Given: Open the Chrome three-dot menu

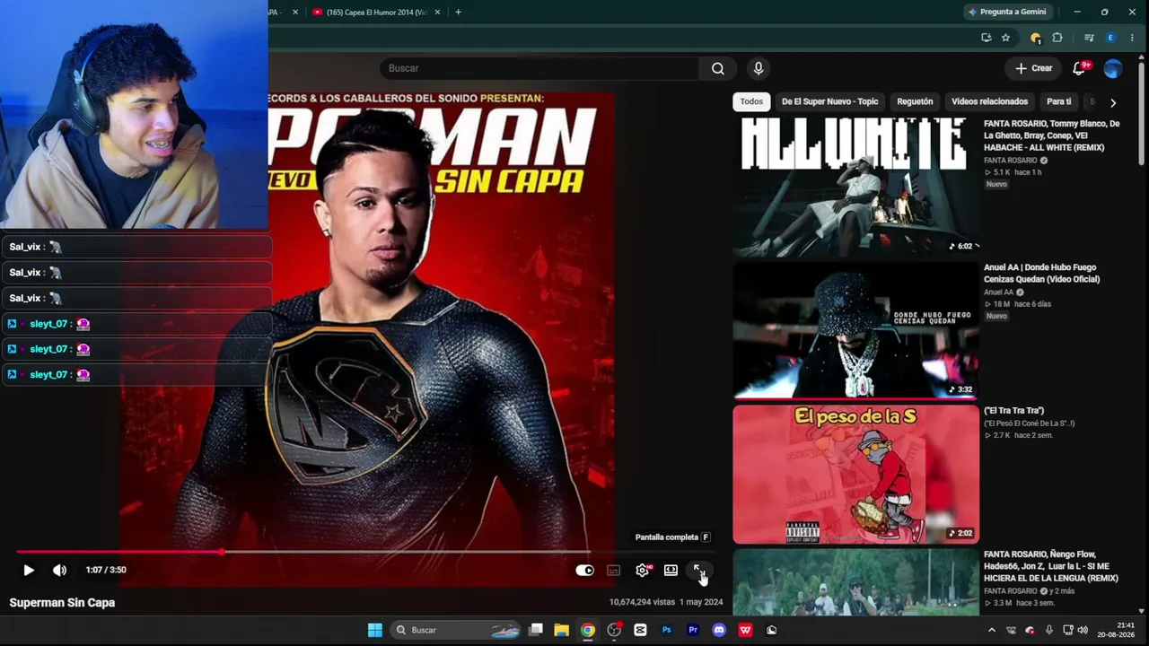Looking at the screenshot, I should [x=1132, y=38].
